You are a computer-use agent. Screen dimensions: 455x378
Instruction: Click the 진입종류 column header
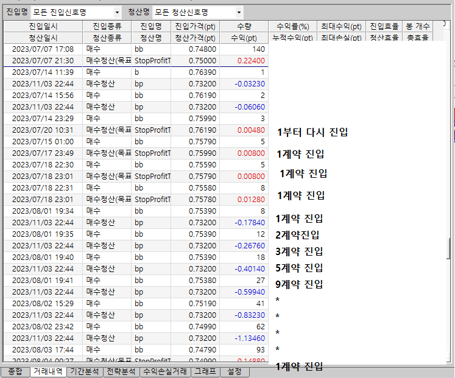[108, 27]
